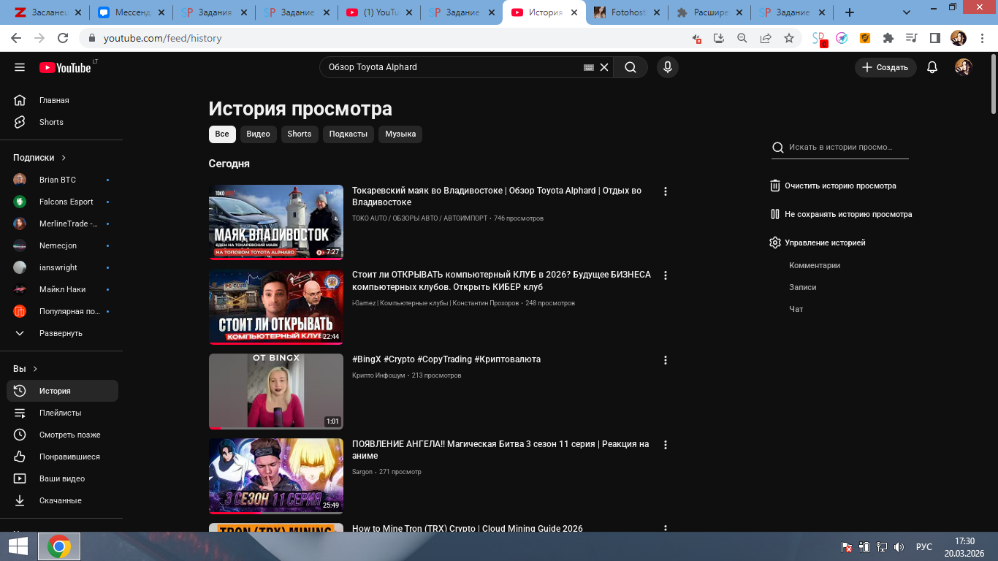Open the Вы section chevron
The width and height of the screenshot is (998, 561).
point(35,369)
